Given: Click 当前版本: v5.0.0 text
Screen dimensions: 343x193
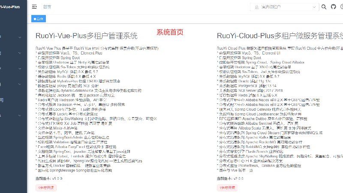Looking at the screenshot, I should pos(49,178).
